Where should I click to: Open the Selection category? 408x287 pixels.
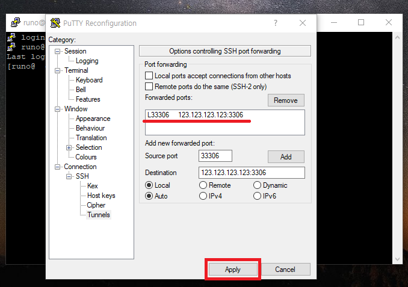(x=88, y=147)
